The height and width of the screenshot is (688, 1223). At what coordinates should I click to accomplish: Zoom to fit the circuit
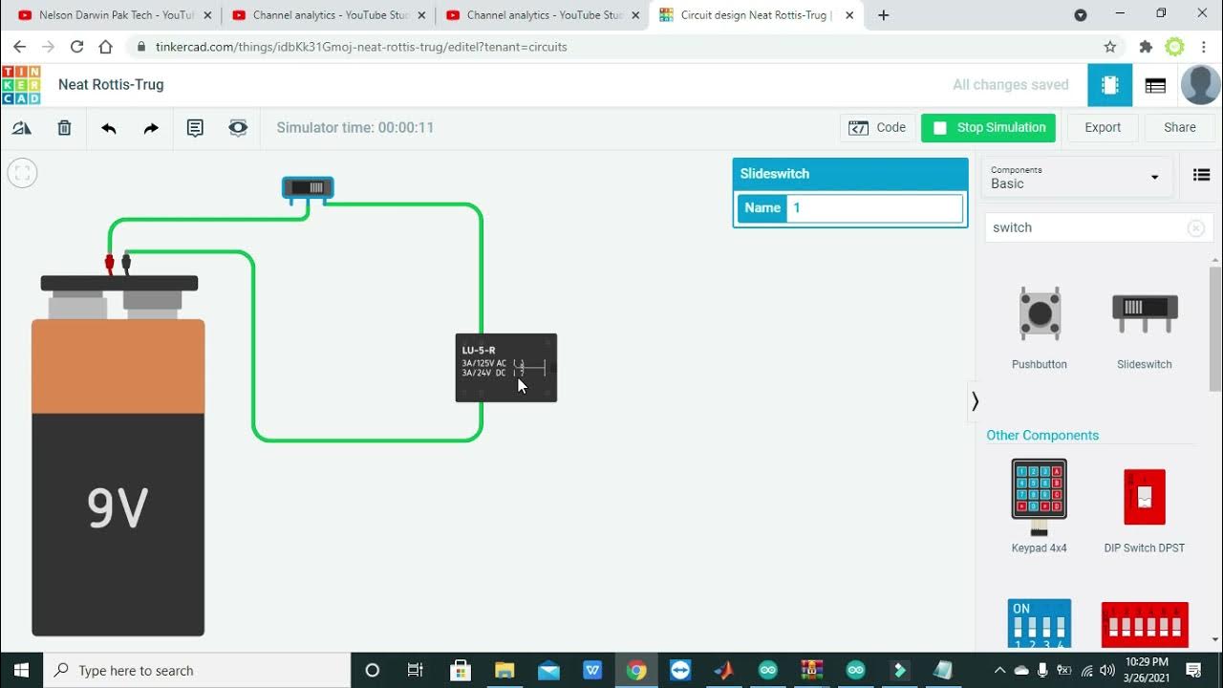(x=22, y=173)
